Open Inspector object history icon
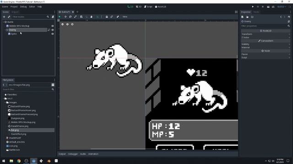 pos(289,17)
